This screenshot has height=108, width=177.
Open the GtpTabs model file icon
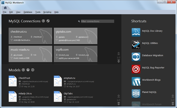coord(58,97)
